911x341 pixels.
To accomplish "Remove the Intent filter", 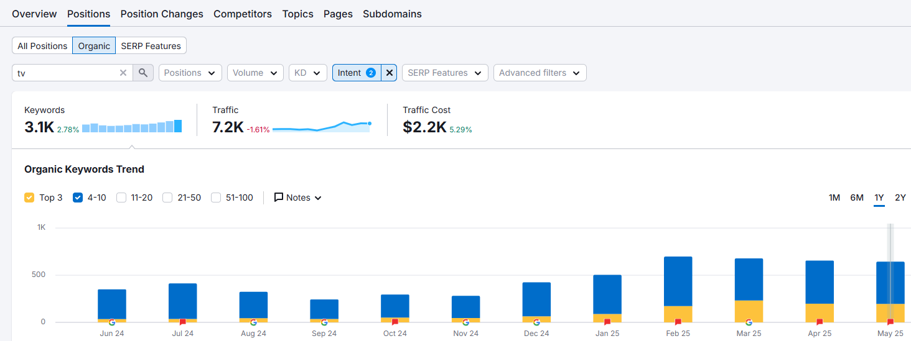I will pos(390,73).
